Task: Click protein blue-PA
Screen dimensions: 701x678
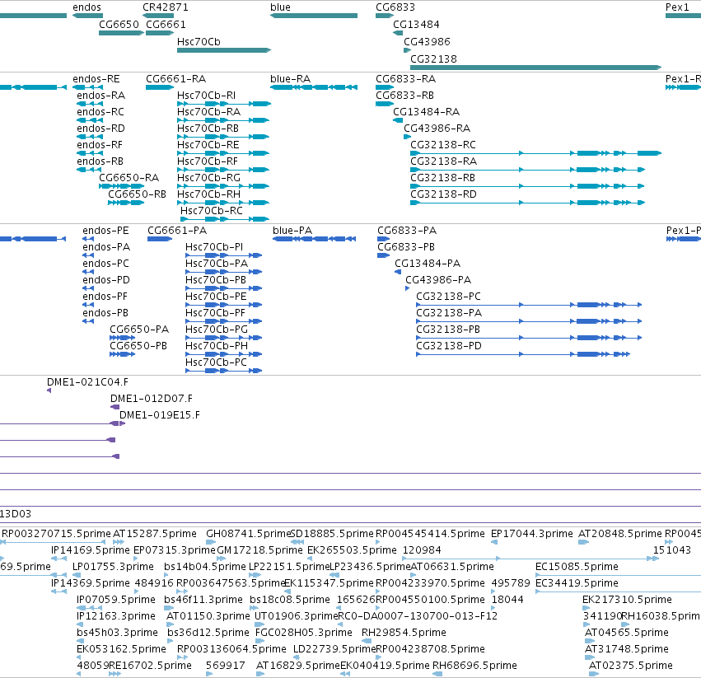Action: [292, 231]
